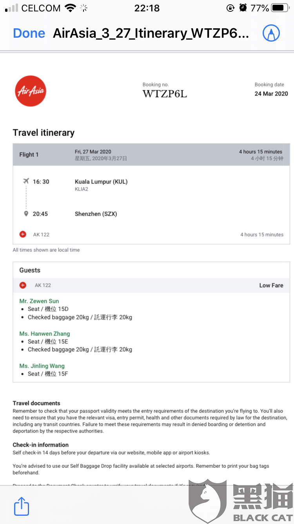Viewport: 294px width, 524px height.
Task: Tap the red AK 122 icon in Guests
Action: point(23,285)
